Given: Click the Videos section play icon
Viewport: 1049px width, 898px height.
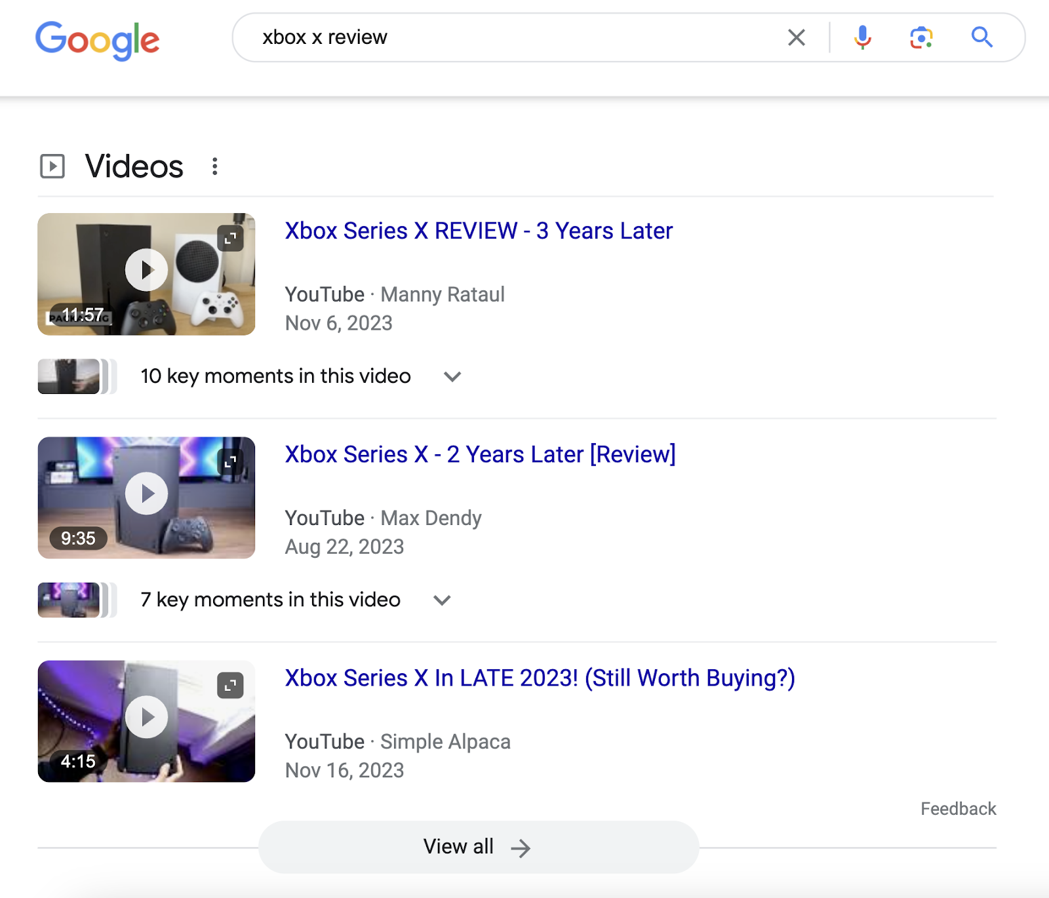Looking at the screenshot, I should click(x=52, y=166).
